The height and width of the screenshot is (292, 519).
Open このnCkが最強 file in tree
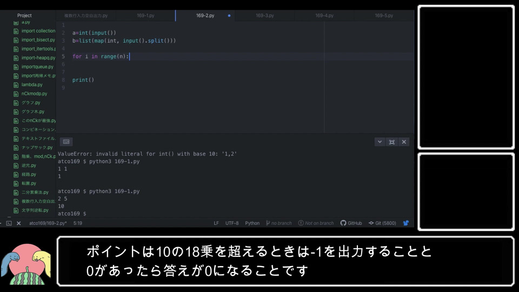[38, 121]
